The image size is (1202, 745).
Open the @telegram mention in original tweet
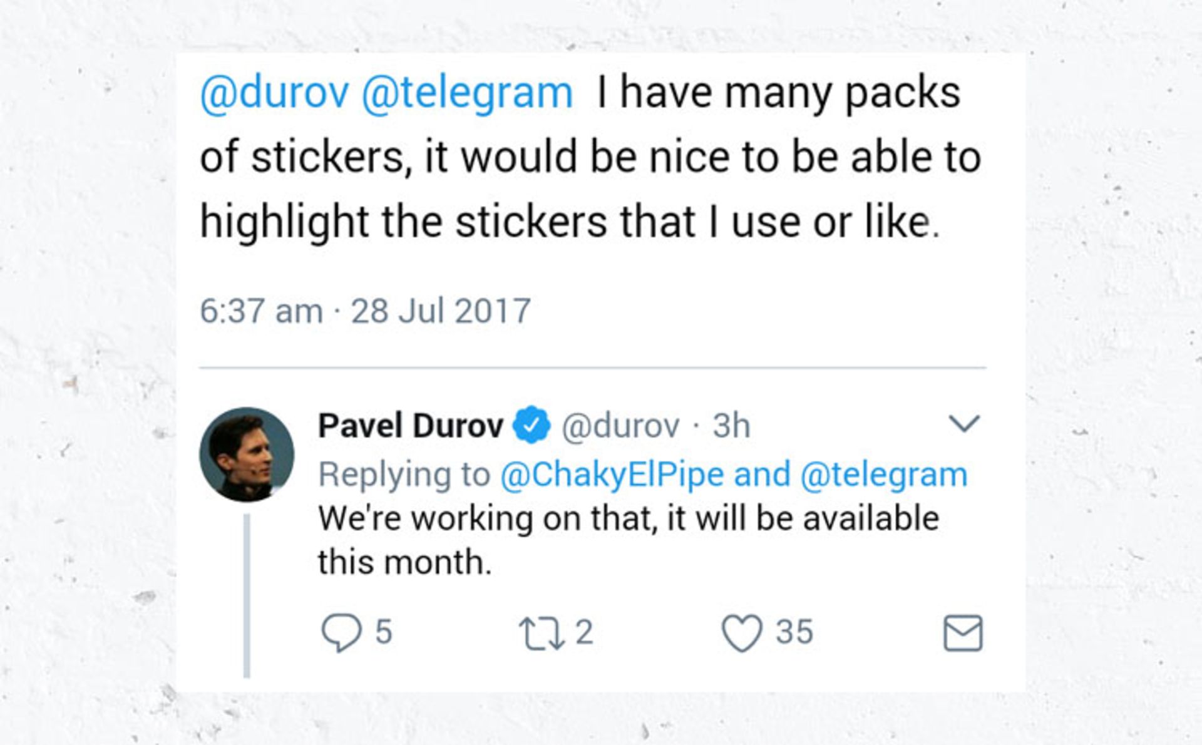(467, 93)
